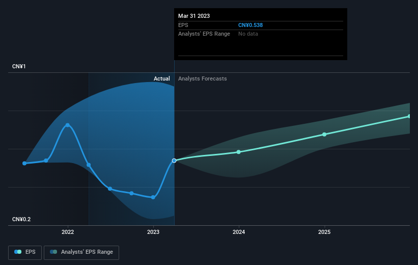Select the 2025 forecast data point
Image resolution: width=418 pixels, height=265 pixels.
[x=324, y=135]
